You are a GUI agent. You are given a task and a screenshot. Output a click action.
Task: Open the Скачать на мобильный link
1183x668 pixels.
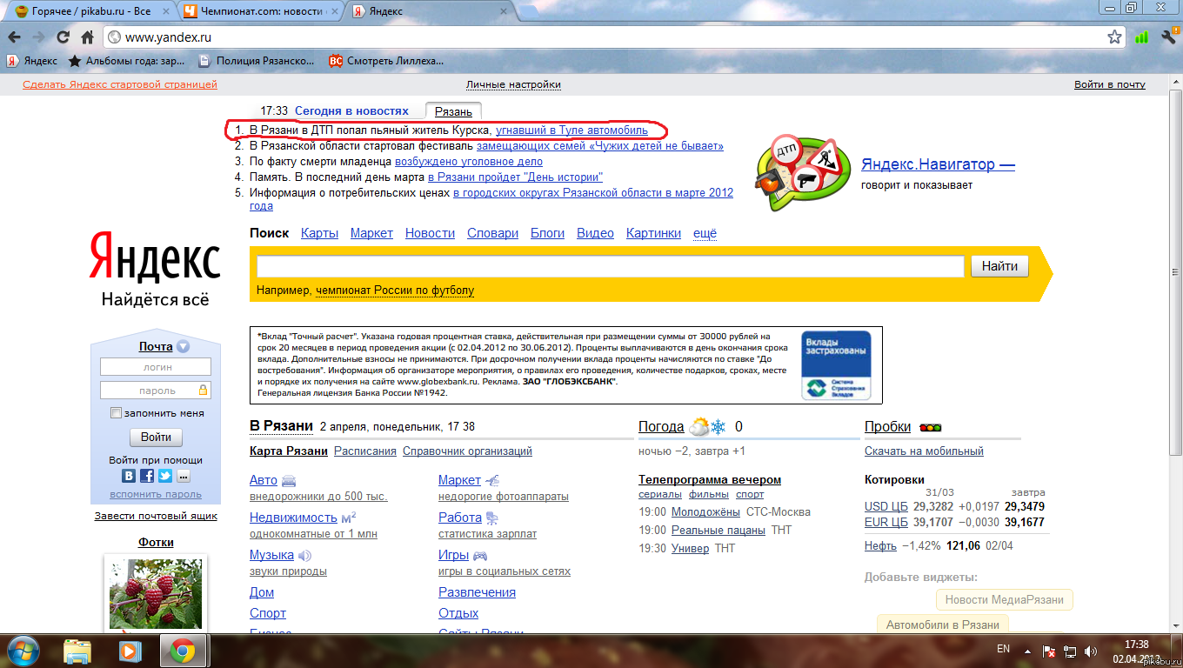click(x=924, y=451)
